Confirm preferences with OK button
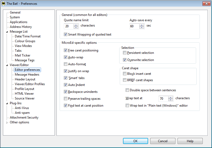This screenshot has width=212, height=148. point(135,141)
